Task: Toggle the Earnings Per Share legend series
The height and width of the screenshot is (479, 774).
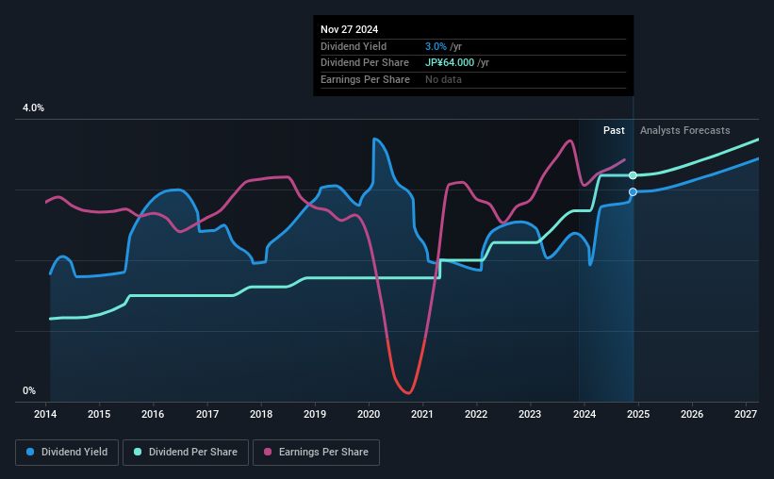Action: pos(316,453)
